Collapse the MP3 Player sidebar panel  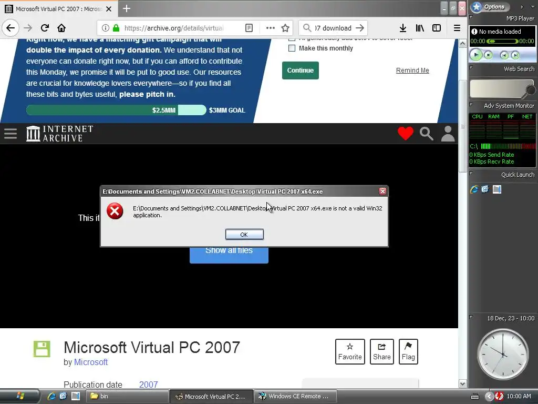(471, 17)
